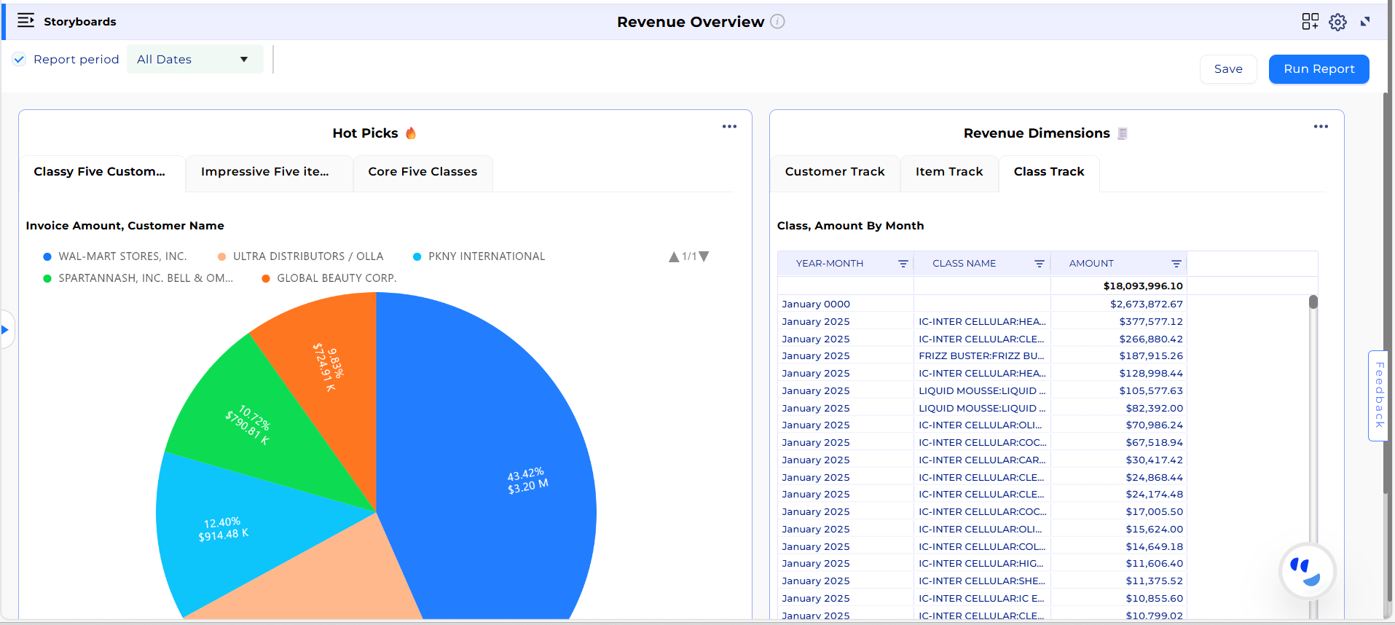Open the All Dates dropdown

193,60
